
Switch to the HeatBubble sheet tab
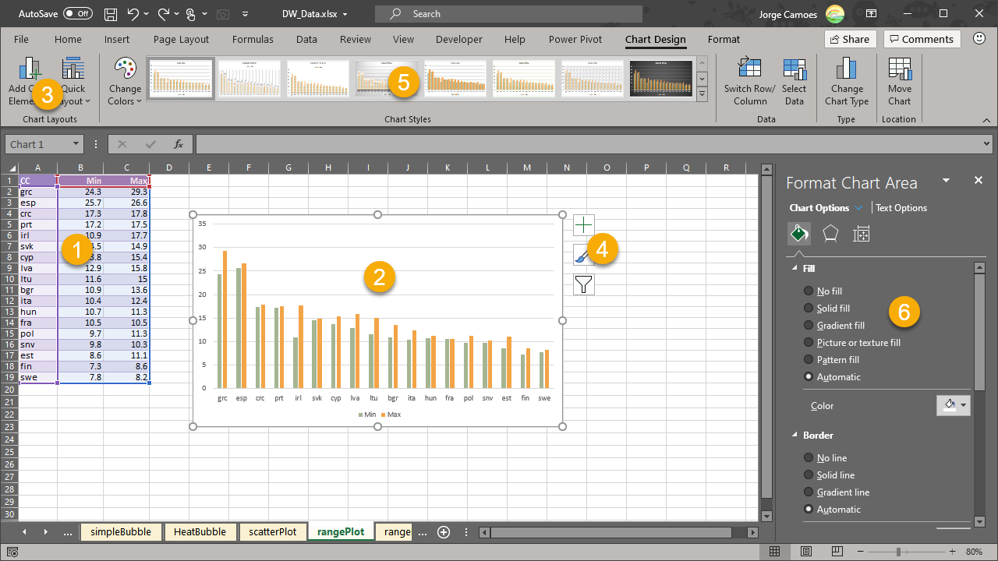pos(200,531)
